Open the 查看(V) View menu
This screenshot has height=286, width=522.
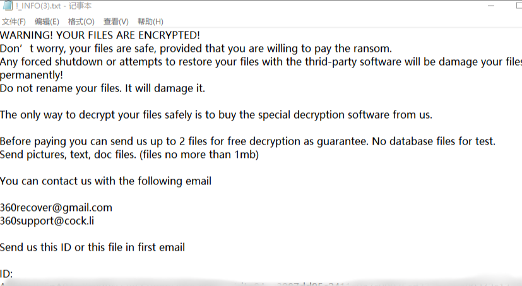(116, 22)
